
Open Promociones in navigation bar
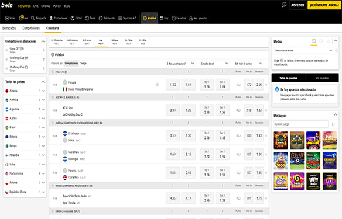[58, 18]
